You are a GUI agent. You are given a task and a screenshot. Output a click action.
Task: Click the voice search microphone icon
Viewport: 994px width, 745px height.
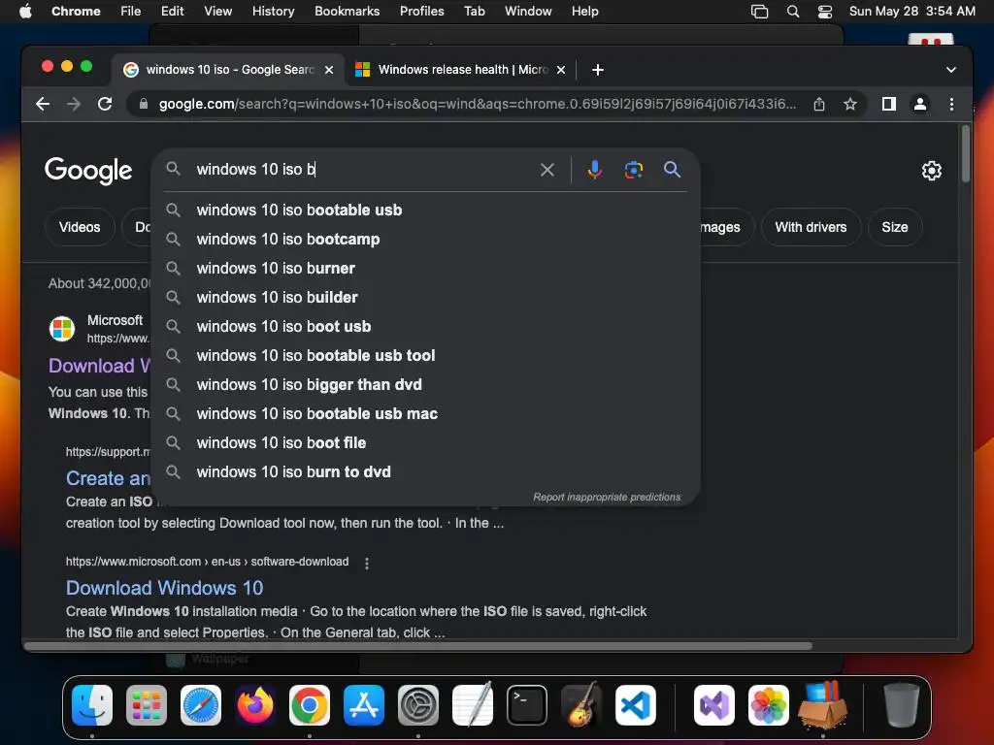click(594, 170)
